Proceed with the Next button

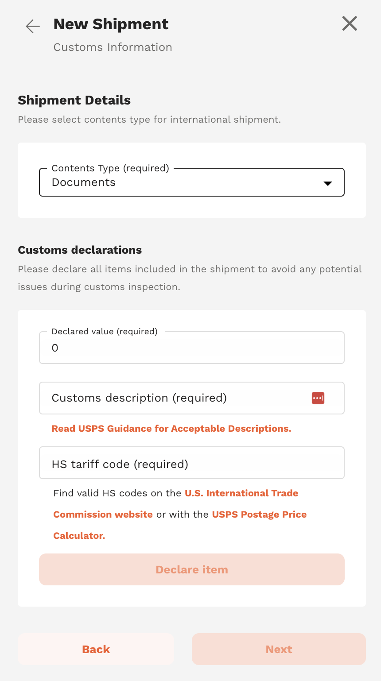(279, 649)
